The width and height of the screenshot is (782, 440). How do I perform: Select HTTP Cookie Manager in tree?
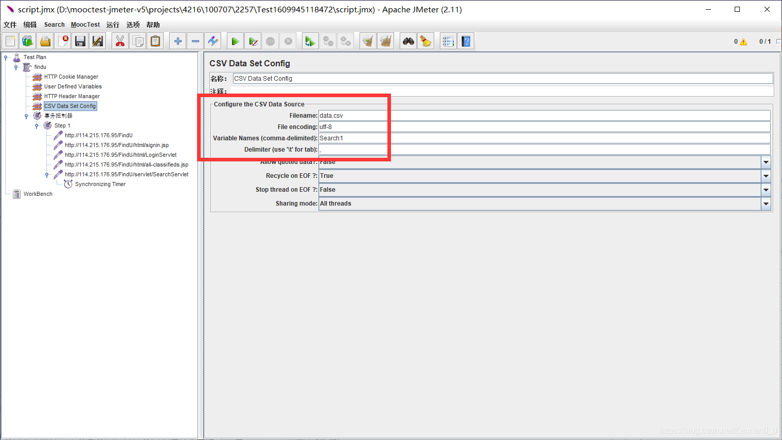tap(71, 77)
